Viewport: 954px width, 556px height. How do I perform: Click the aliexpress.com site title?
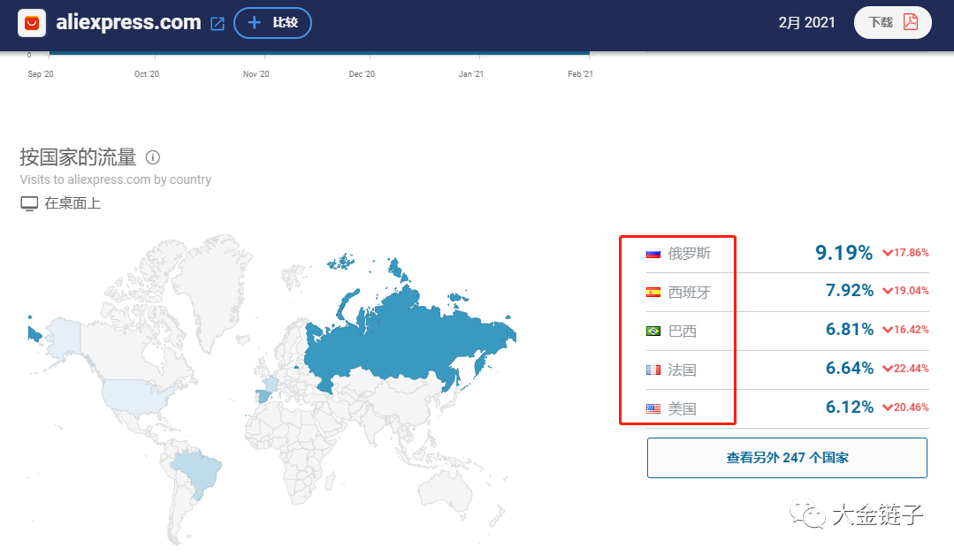(128, 22)
